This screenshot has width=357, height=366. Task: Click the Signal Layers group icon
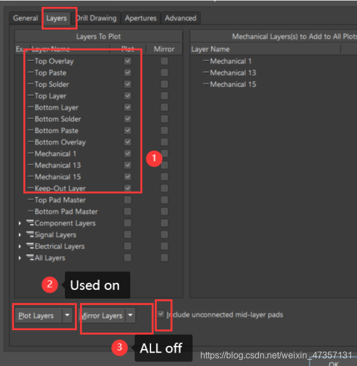[x=30, y=234]
